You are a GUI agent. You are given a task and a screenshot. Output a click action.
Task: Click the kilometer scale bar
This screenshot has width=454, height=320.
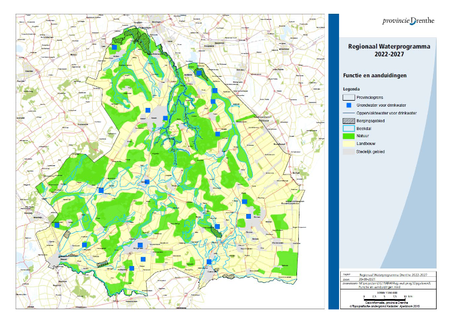point(385,299)
